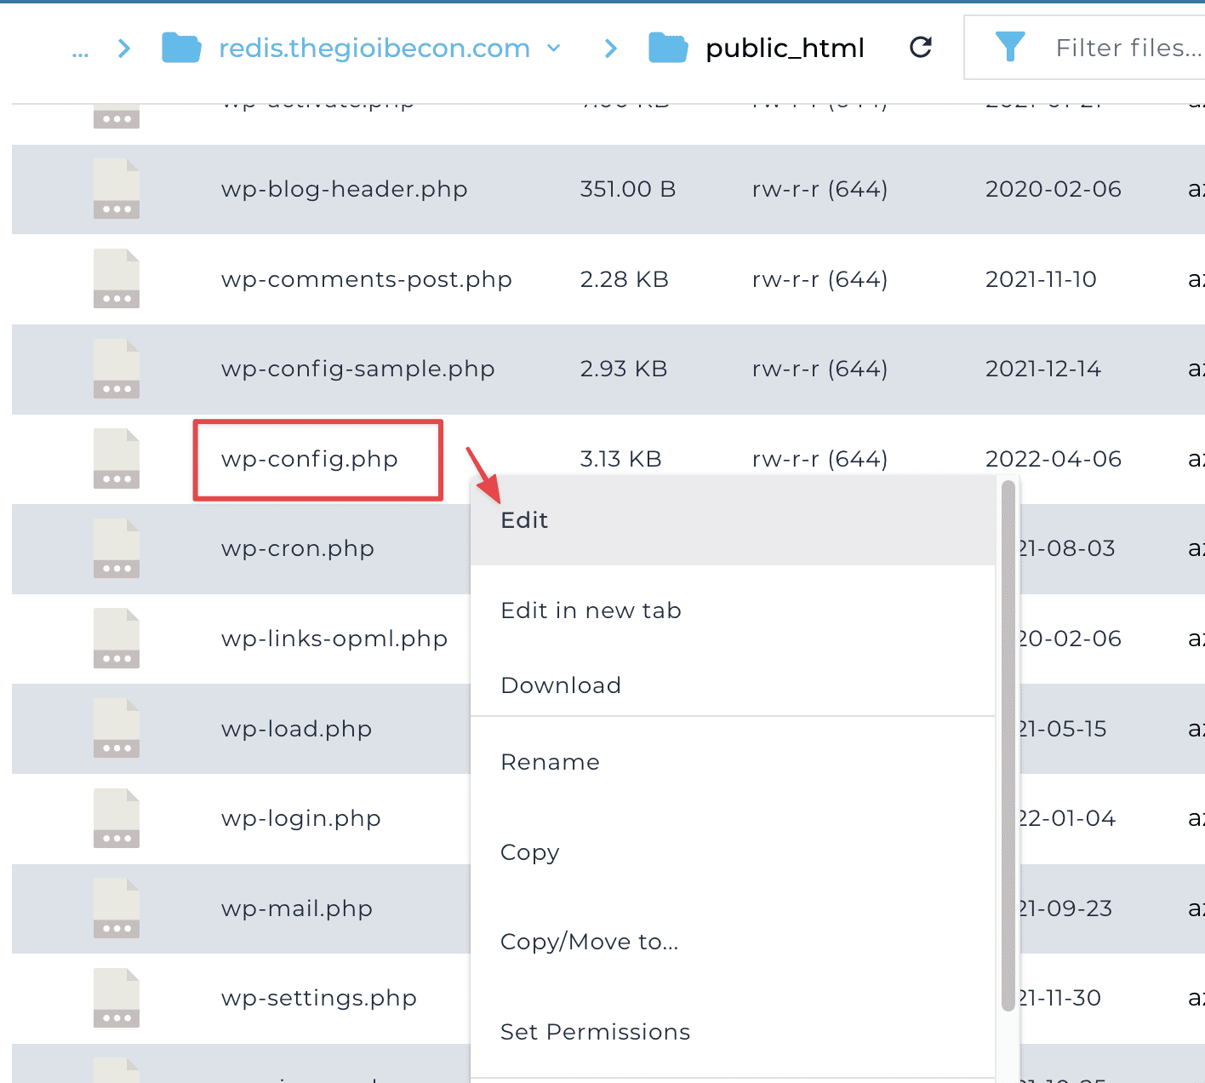Click inside the Filter files field
The width and height of the screenshot is (1205, 1083).
[1123, 48]
